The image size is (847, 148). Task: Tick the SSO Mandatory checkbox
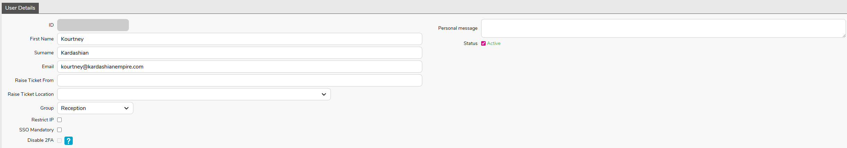tap(60, 130)
